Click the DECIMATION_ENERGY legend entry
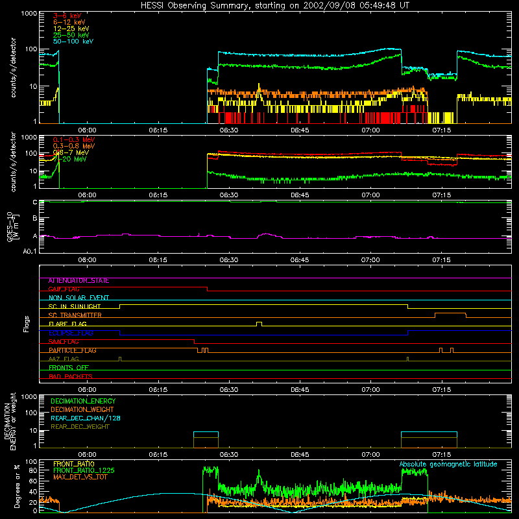The width and height of the screenshot is (519, 519). pos(83,401)
